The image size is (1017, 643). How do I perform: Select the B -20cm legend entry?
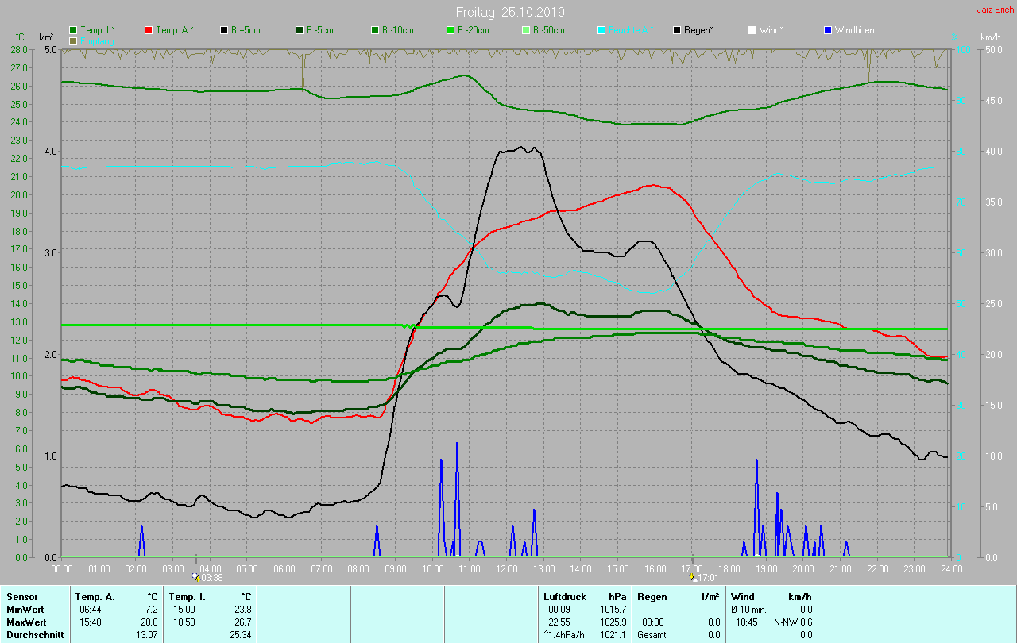(x=473, y=30)
